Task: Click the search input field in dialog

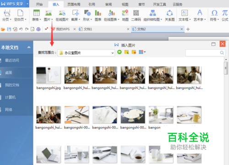Action: 202,53
